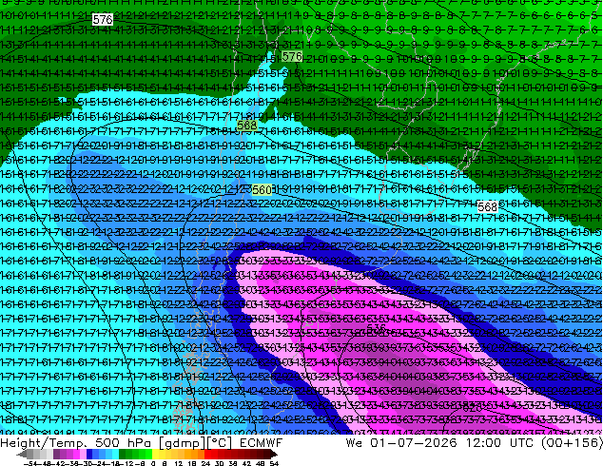Click the 'ECMWF' model name
This screenshot has width=603, height=466.
[262, 443]
